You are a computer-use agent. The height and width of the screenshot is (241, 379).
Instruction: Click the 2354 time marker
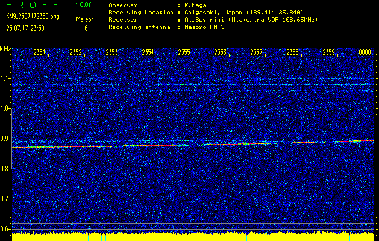pyautogui.click(x=148, y=52)
